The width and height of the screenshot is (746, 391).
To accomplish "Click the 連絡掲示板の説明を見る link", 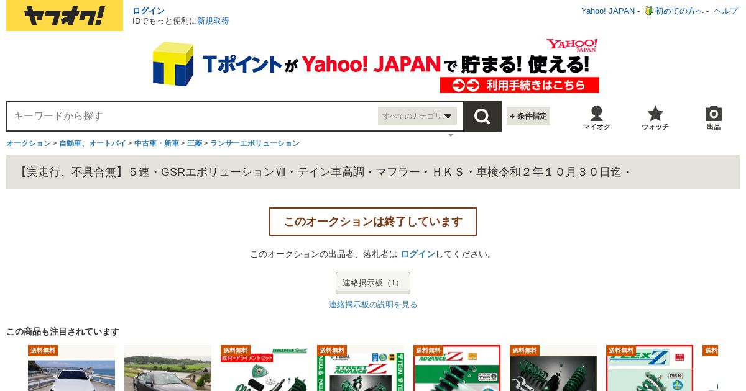I will (373, 305).
